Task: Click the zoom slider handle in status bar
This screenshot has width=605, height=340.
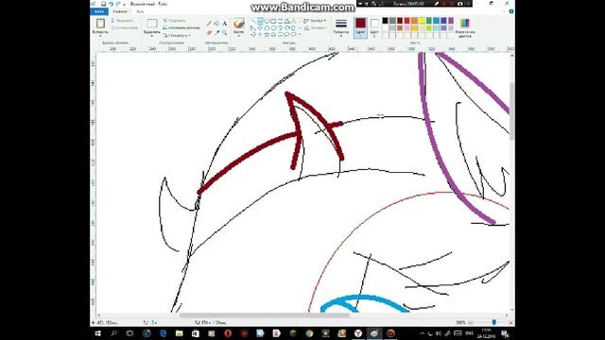Action: click(494, 322)
